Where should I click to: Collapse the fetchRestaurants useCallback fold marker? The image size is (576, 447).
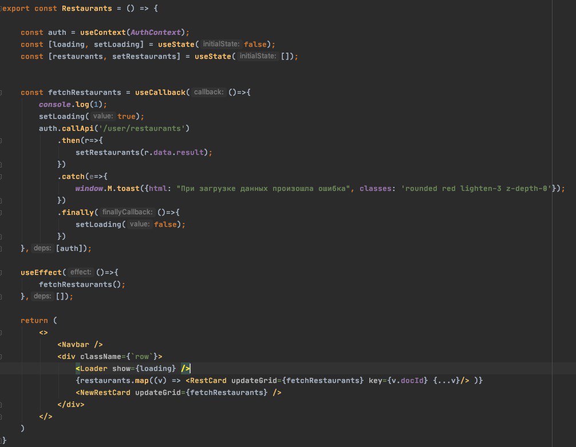[1, 93]
